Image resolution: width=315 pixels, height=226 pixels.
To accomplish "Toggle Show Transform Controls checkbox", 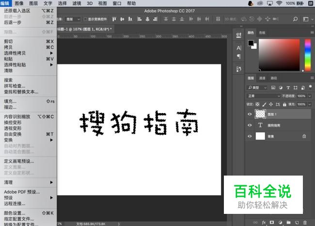I will [x=85, y=19].
